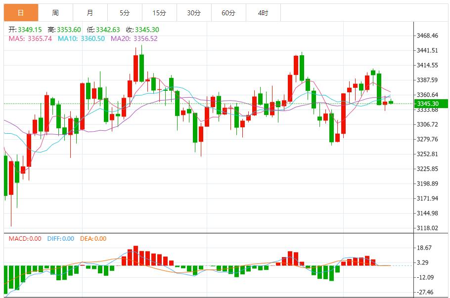Click the 3279.76 price axis label
Viewport: 450px width, 298px height.
pyautogui.click(x=427, y=140)
